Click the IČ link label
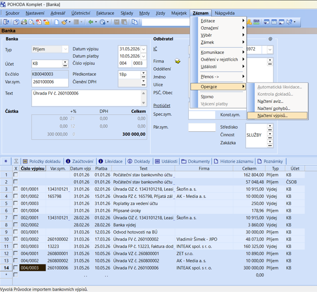The image size is (317, 292). 155,49
